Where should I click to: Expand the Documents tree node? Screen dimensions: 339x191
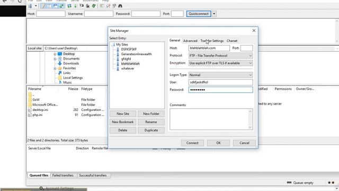(x=55, y=59)
